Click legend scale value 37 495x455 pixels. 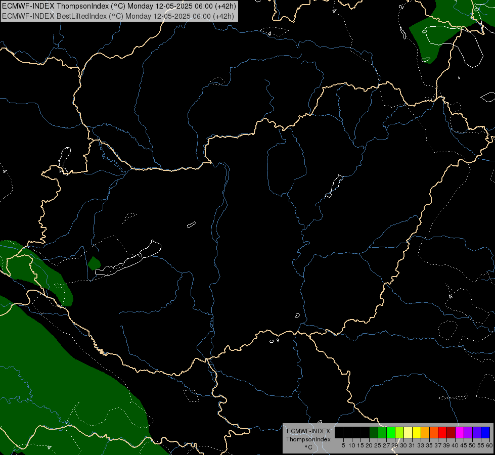coord(438,445)
